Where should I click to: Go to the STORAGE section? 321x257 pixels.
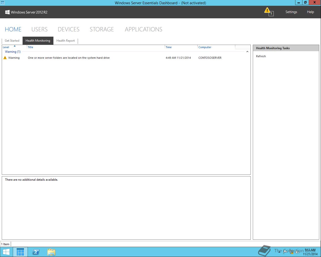(x=102, y=29)
